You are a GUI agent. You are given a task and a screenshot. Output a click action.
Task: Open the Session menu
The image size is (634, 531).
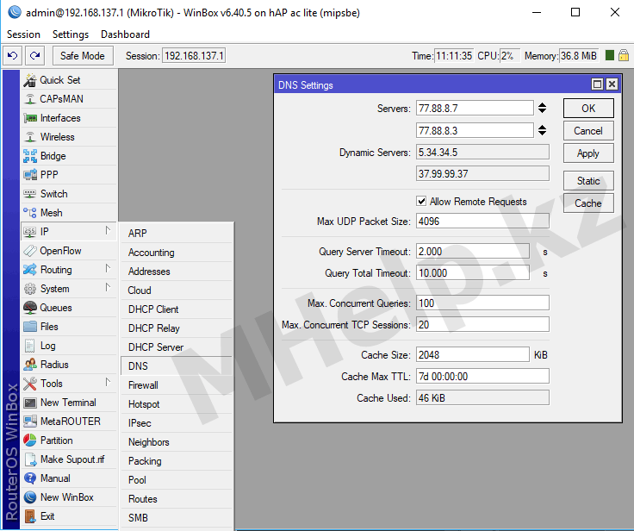[x=24, y=34]
